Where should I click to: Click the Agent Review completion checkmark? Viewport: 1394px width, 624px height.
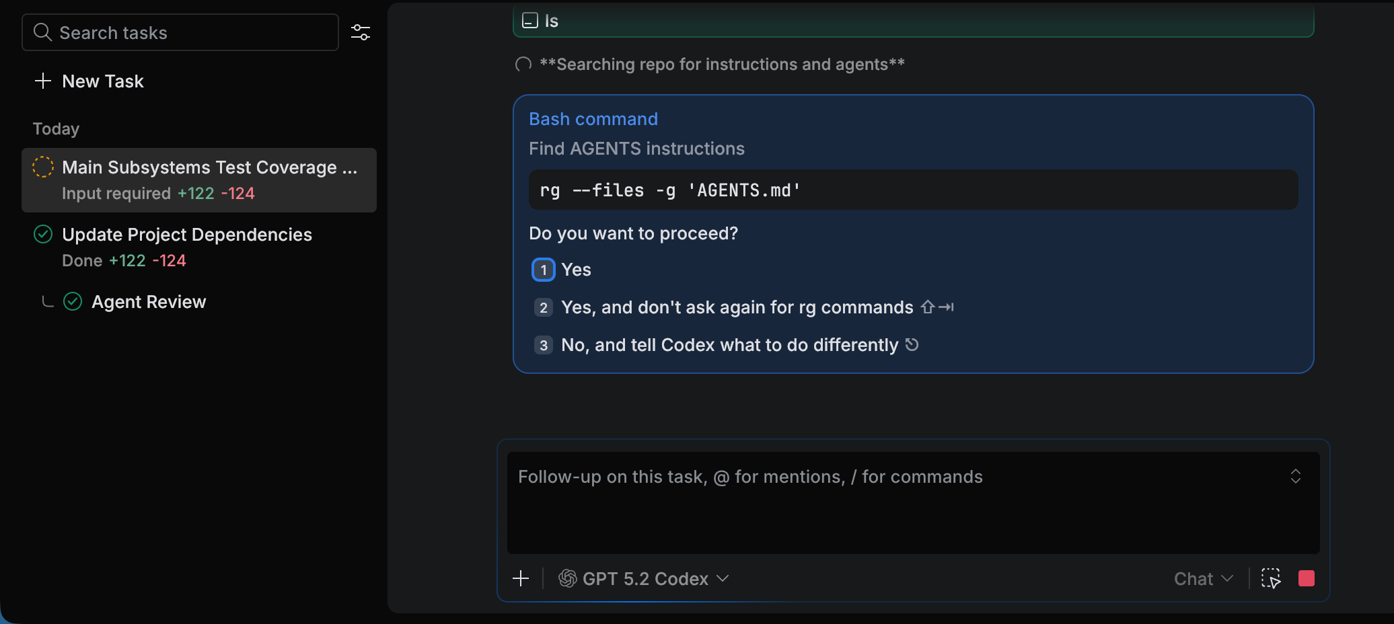(73, 301)
